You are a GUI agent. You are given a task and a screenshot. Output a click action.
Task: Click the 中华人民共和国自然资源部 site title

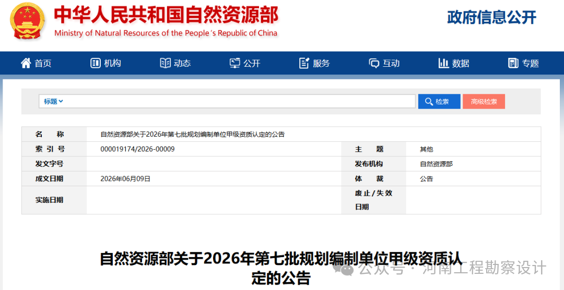[x=167, y=15]
